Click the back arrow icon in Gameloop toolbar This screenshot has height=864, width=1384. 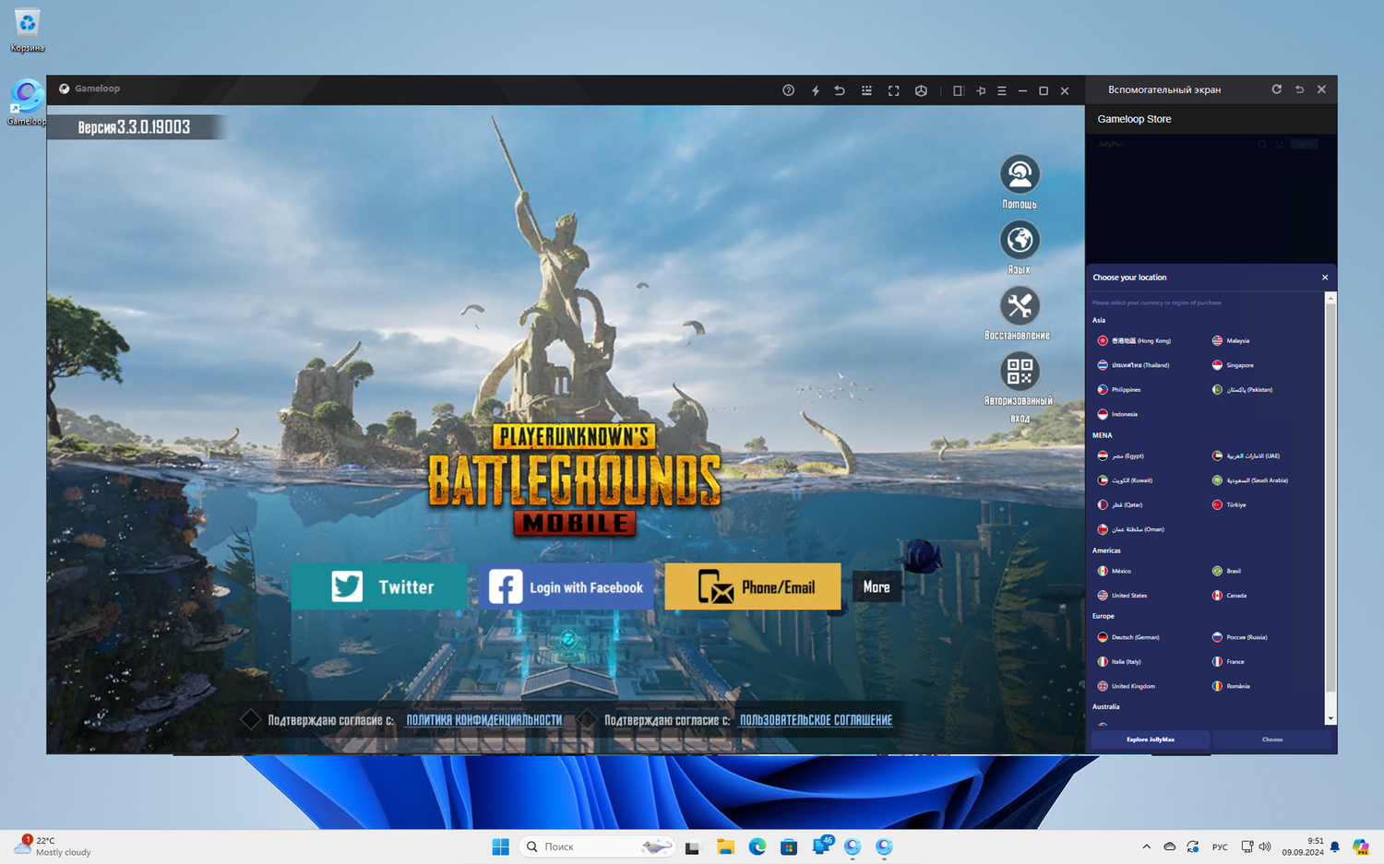tap(840, 90)
